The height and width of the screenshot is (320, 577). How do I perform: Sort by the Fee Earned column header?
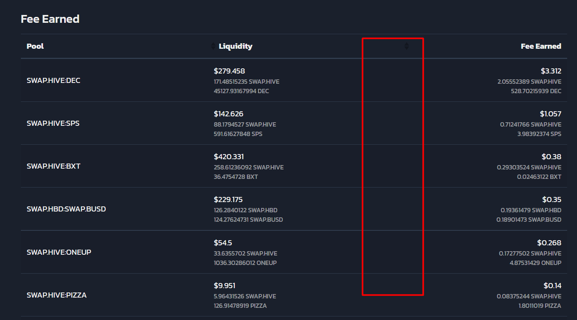(541, 46)
